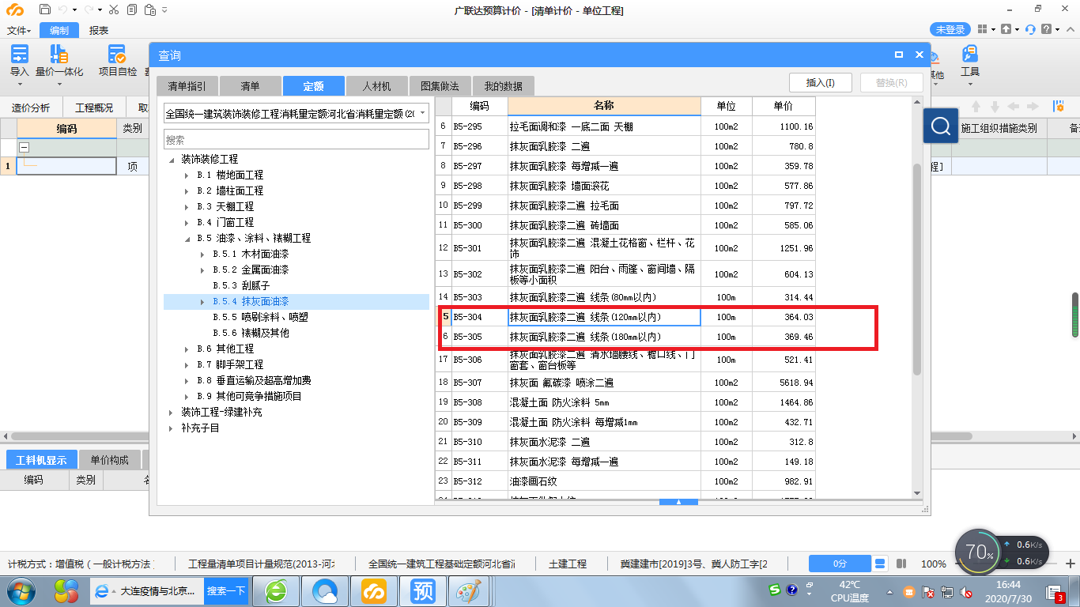Select B.5.3 刮腻子 tree item
Viewport: 1080px width, 607px height.
[x=241, y=285]
